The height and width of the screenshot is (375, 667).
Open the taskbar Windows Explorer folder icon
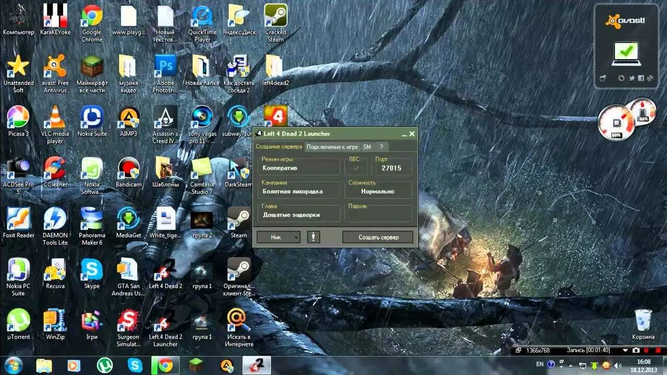pyautogui.click(x=44, y=365)
